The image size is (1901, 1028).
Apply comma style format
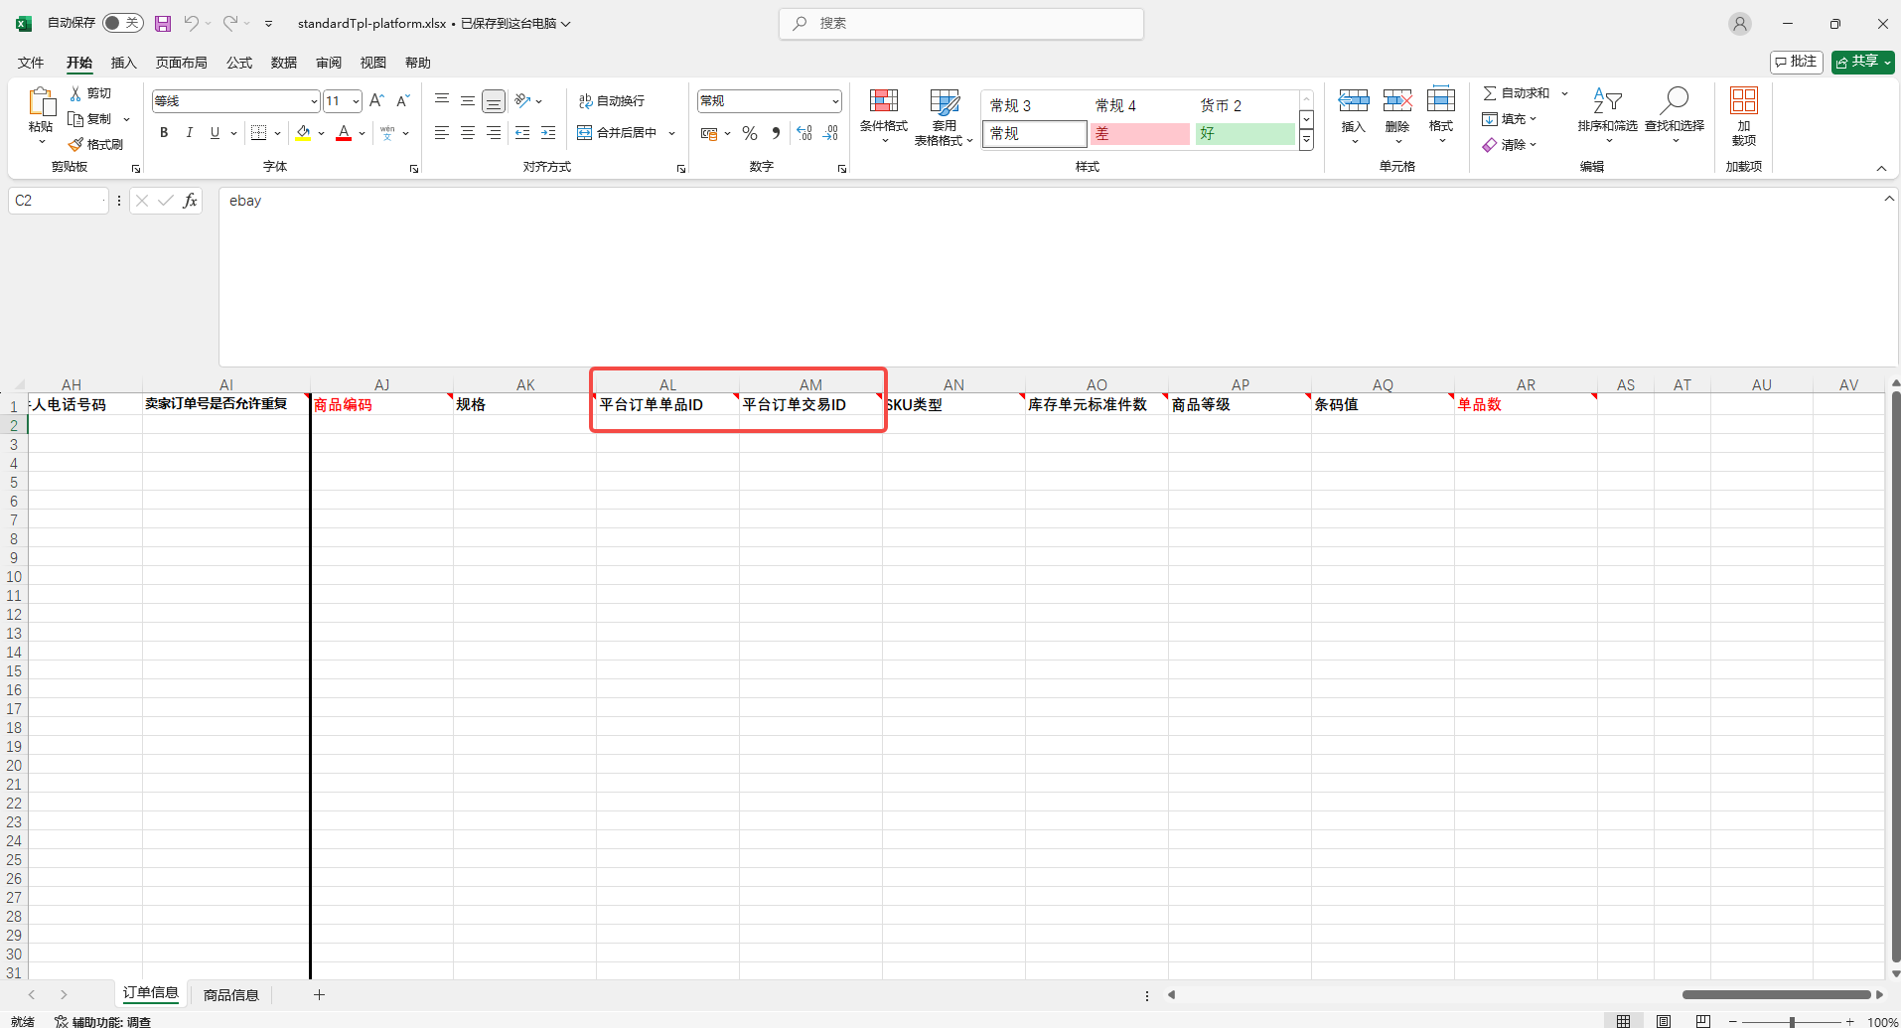pos(776,133)
